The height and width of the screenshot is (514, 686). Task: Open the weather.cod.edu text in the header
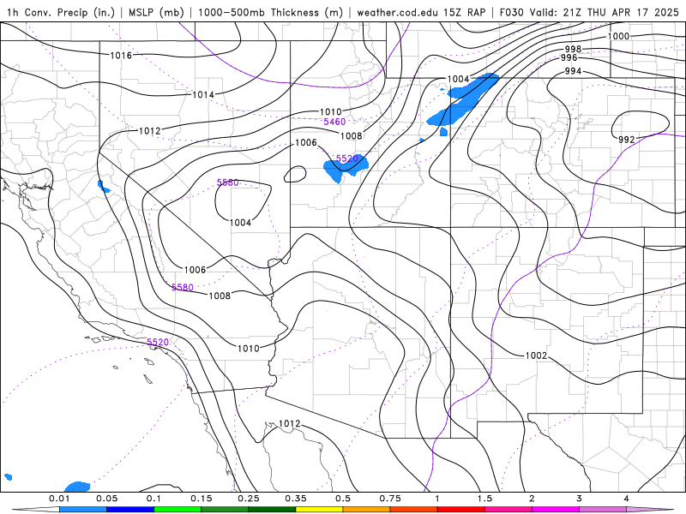[x=397, y=12]
